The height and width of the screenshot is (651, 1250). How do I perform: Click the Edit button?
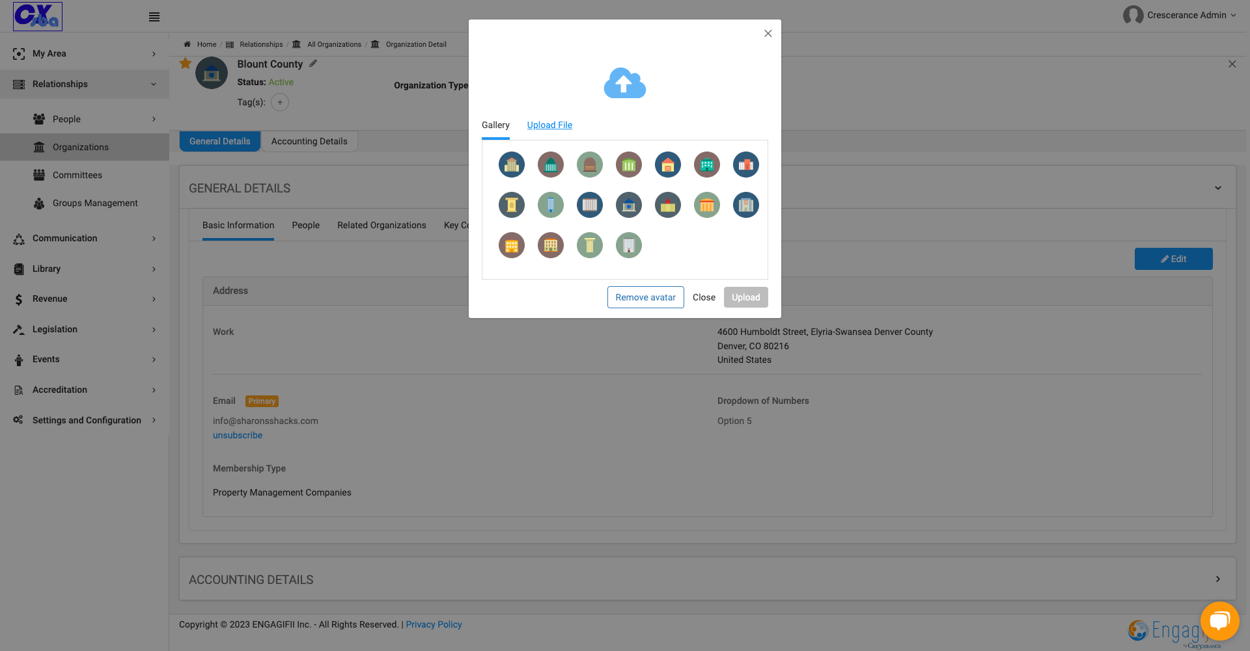point(1173,259)
